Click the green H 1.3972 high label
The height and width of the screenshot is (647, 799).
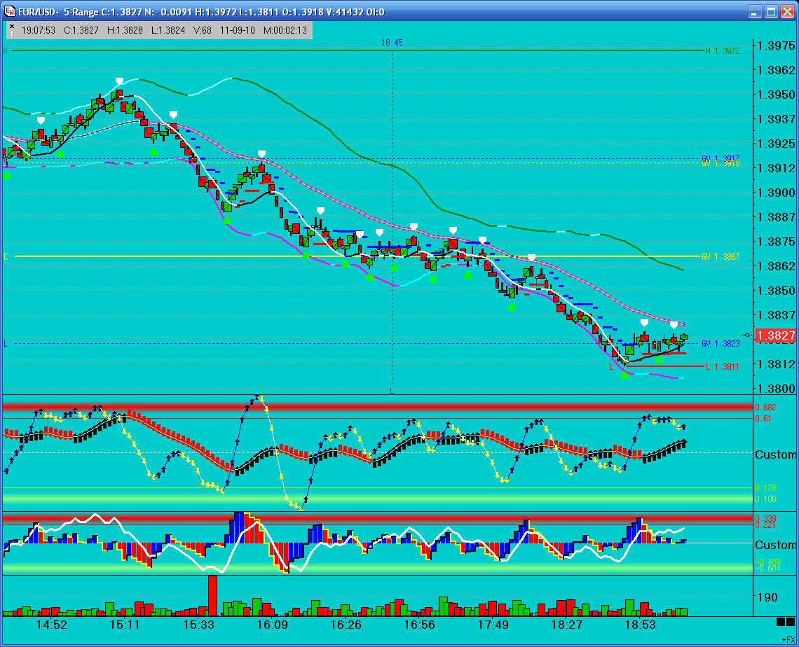[723, 51]
